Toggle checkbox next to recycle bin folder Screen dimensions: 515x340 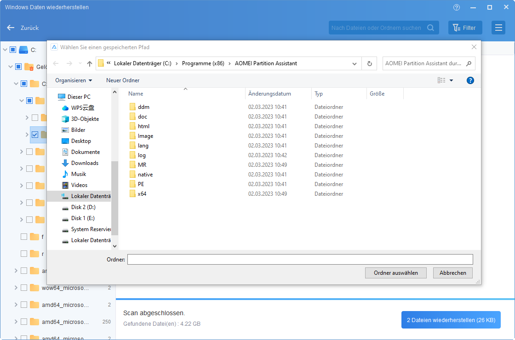point(18,67)
